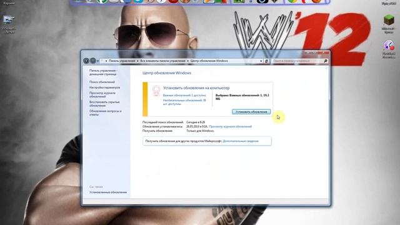Expand arrow after 'Все элементы панели управления' breadcrumb
Viewport: 400px width, 225px height.
(187, 61)
